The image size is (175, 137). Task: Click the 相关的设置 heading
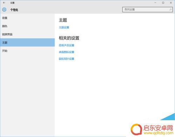click(69, 38)
